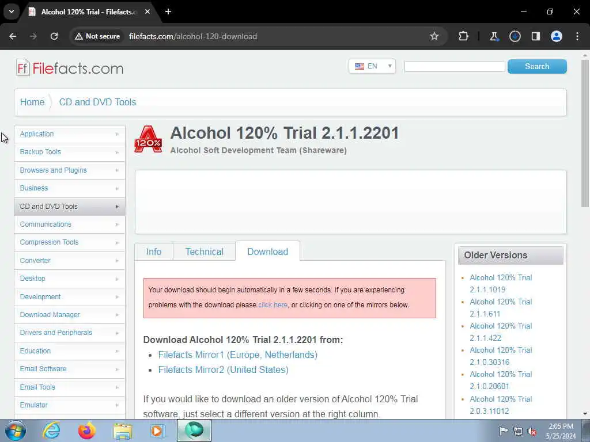Image resolution: width=590 pixels, height=442 pixels.
Task: Bookmark this page with the star icon
Action: [x=434, y=36]
